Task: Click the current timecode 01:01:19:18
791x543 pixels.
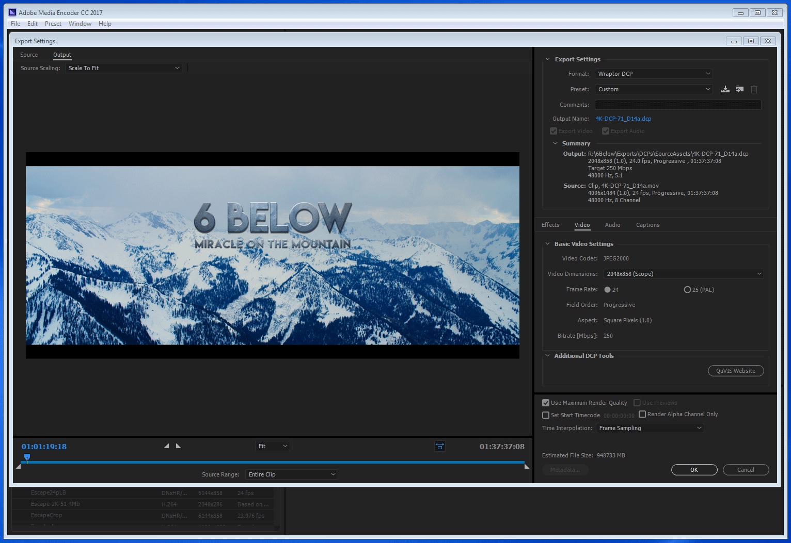Action: (x=44, y=447)
